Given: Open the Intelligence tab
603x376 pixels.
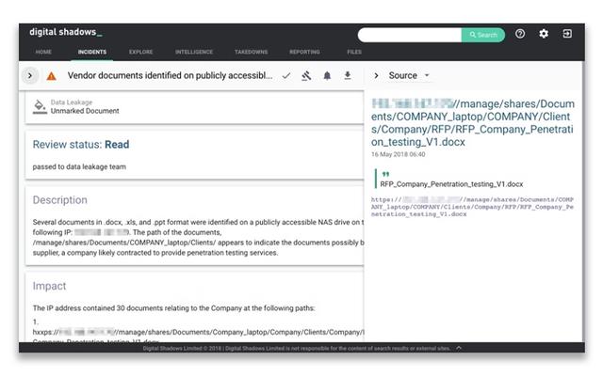Looking at the screenshot, I should 193,52.
